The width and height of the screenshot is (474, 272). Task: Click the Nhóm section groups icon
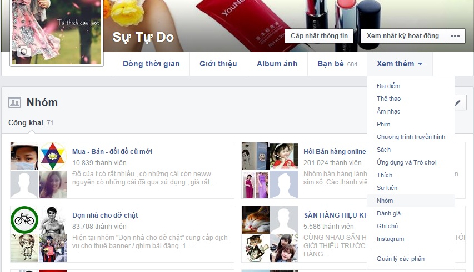click(14, 102)
